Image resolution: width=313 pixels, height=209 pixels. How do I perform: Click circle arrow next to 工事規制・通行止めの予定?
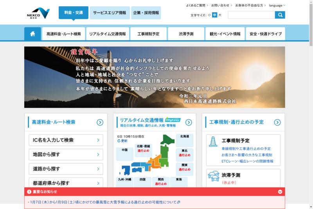pos(277,122)
